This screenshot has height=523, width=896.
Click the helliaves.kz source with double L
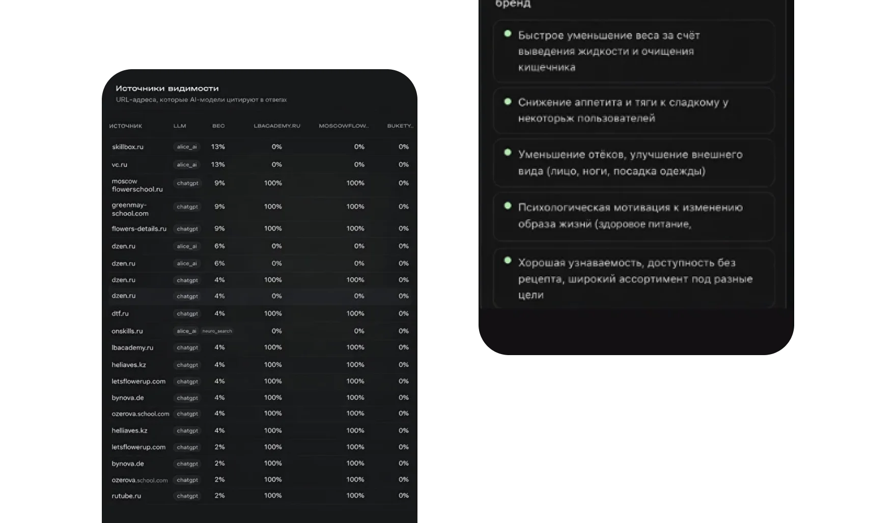(129, 431)
